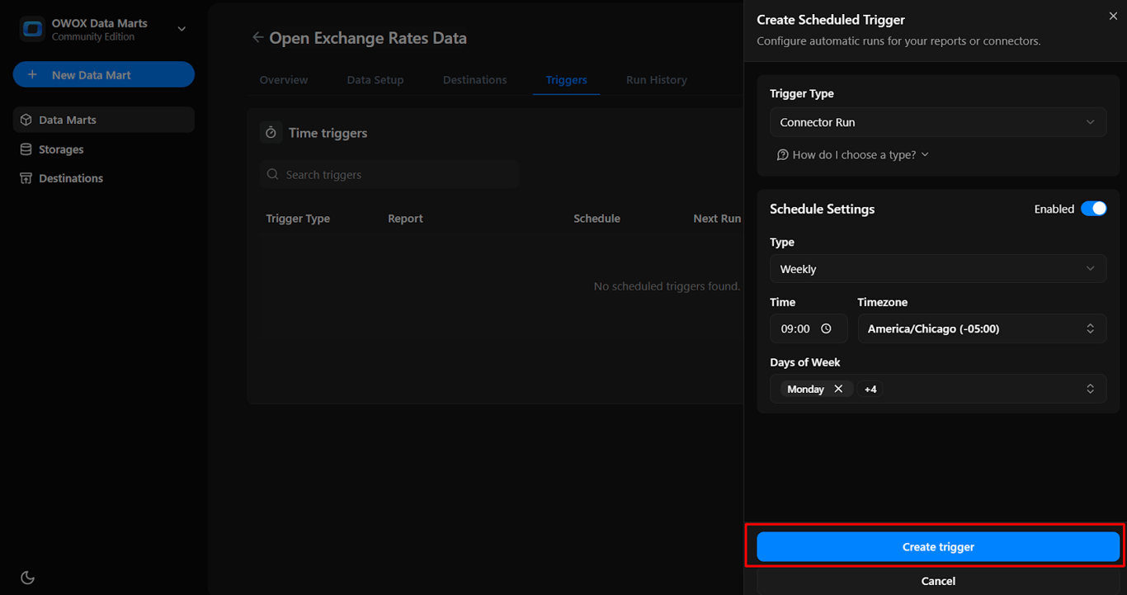Switch to the Run History tab
This screenshot has height=595, width=1127.
click(657, 80)
